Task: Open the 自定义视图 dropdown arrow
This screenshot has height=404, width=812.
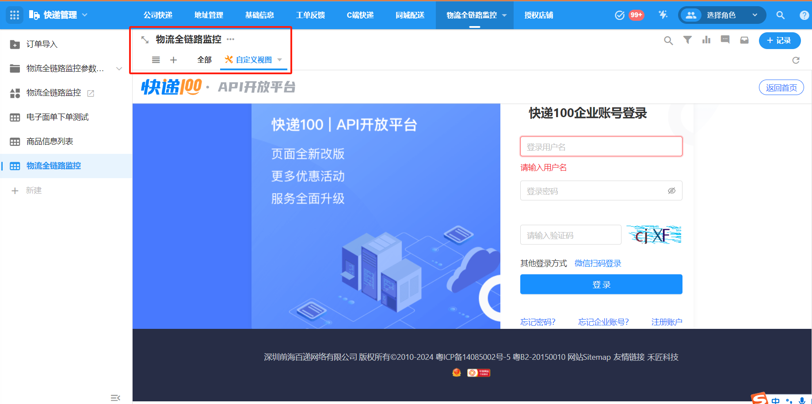Action: [x=279, y=60]
